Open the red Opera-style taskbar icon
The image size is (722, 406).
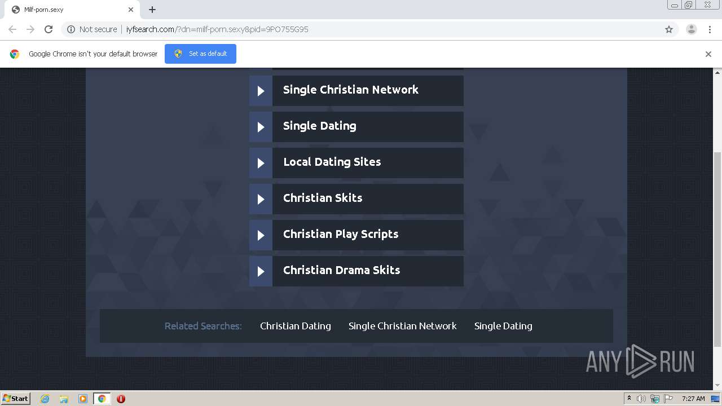[121, 399]
